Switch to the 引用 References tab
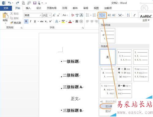The height and width of the screenshot is (117, 153). click(x=65, y=8)
